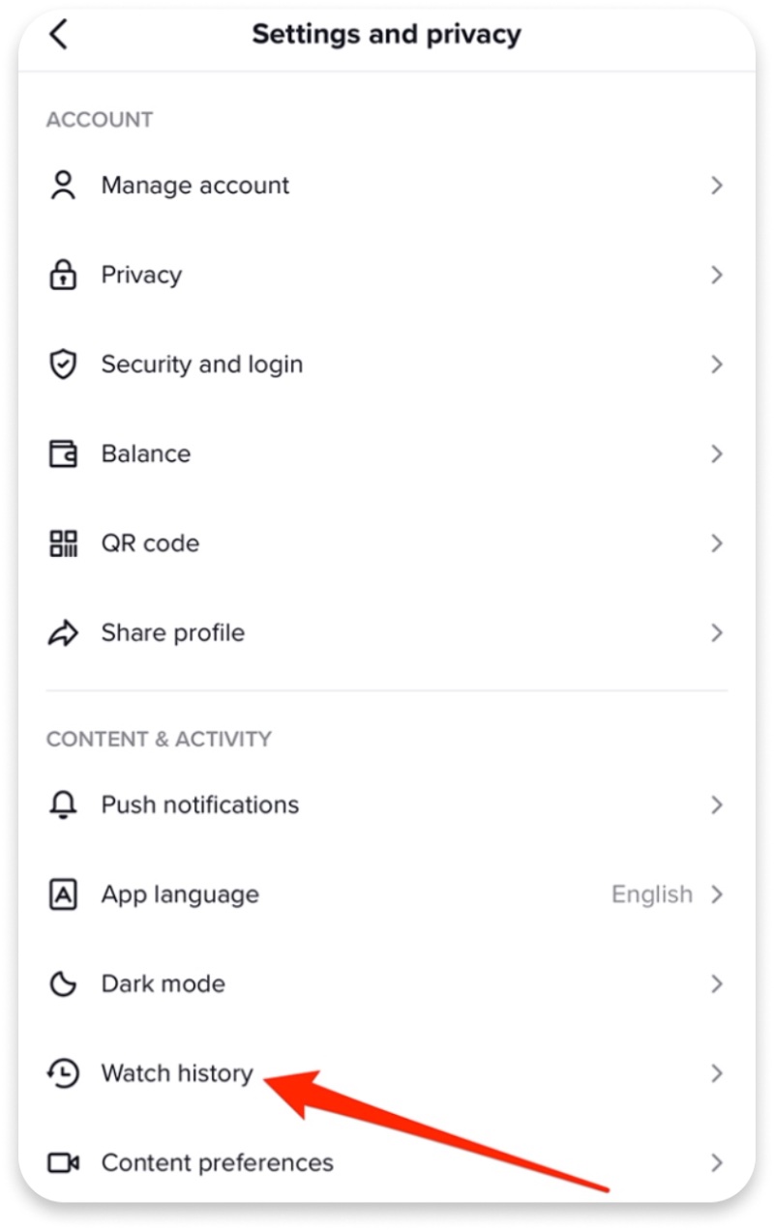Click the Push notifications bell icon
774x1230 pixels.
pos(63,805)
